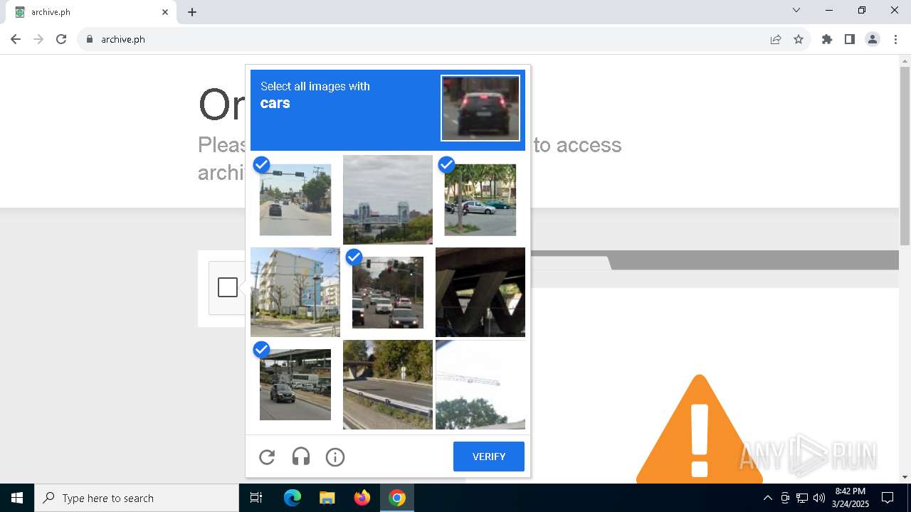911x512 pixels.
Task: Click the lock icon in address bar
Action: (90, 39)
